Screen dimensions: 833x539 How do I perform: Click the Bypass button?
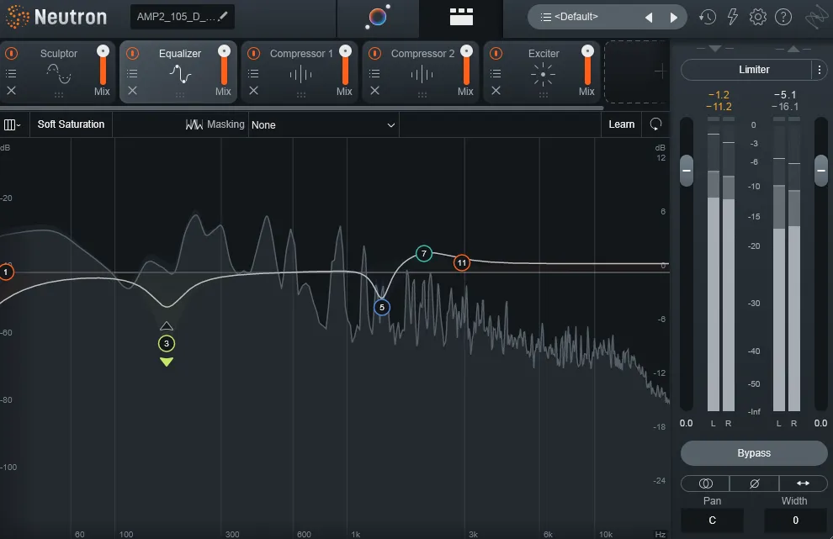tap(753, 452)
